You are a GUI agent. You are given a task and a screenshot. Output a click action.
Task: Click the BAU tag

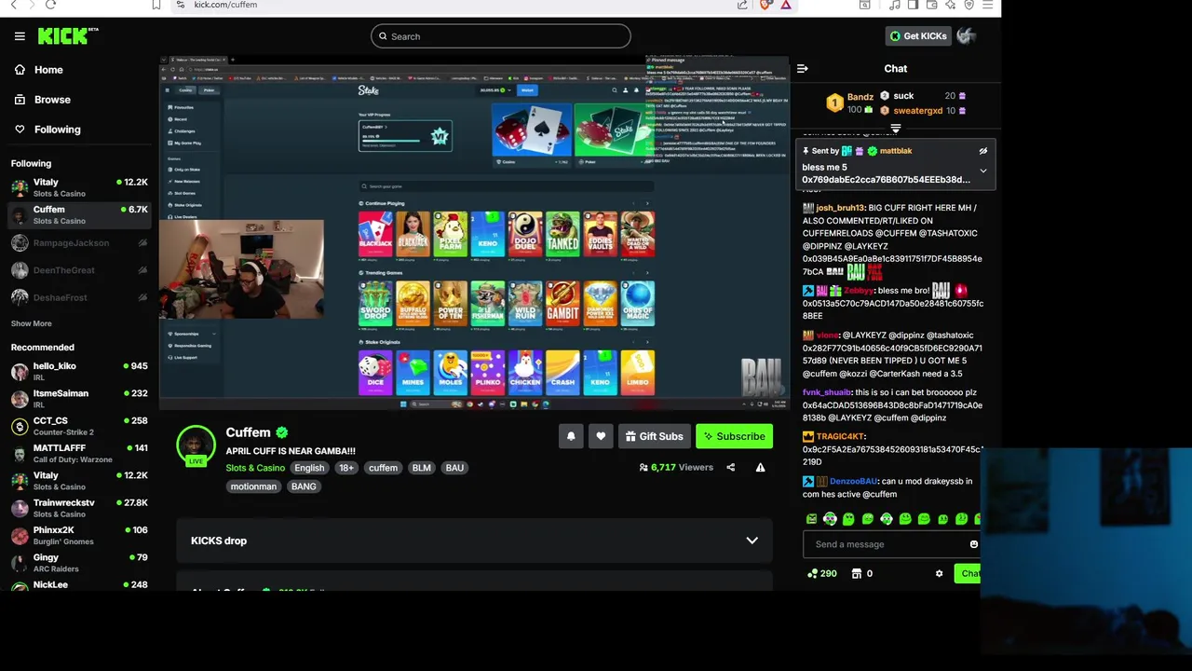[x=454, y=468]
